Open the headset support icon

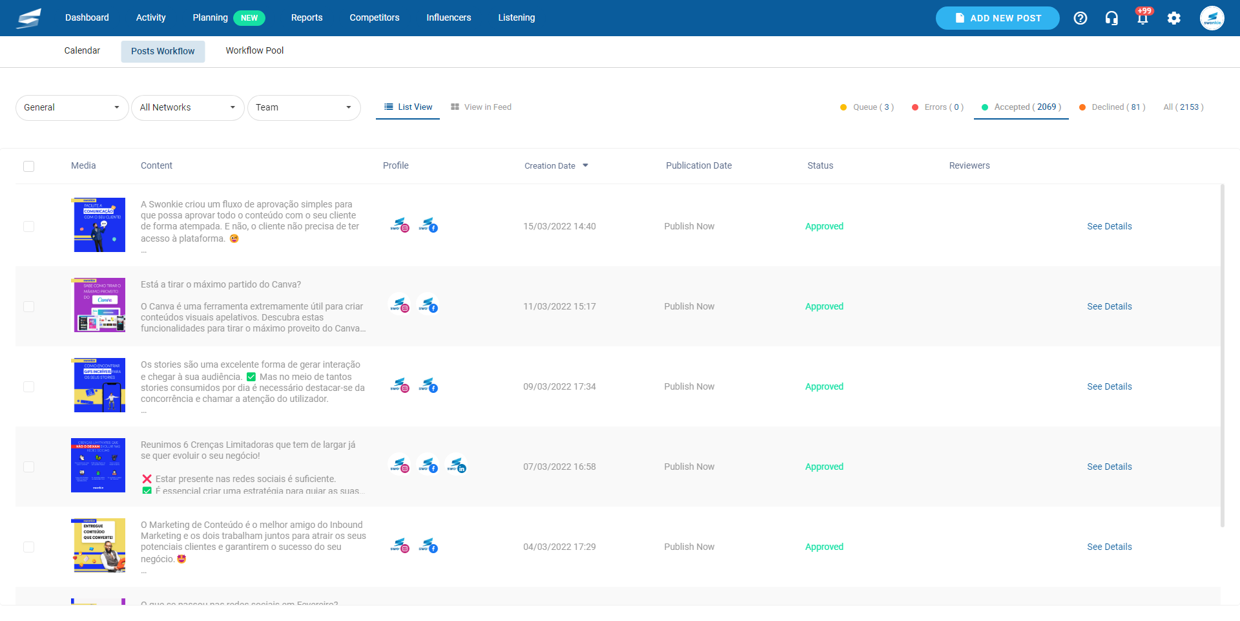point(1111,18)
